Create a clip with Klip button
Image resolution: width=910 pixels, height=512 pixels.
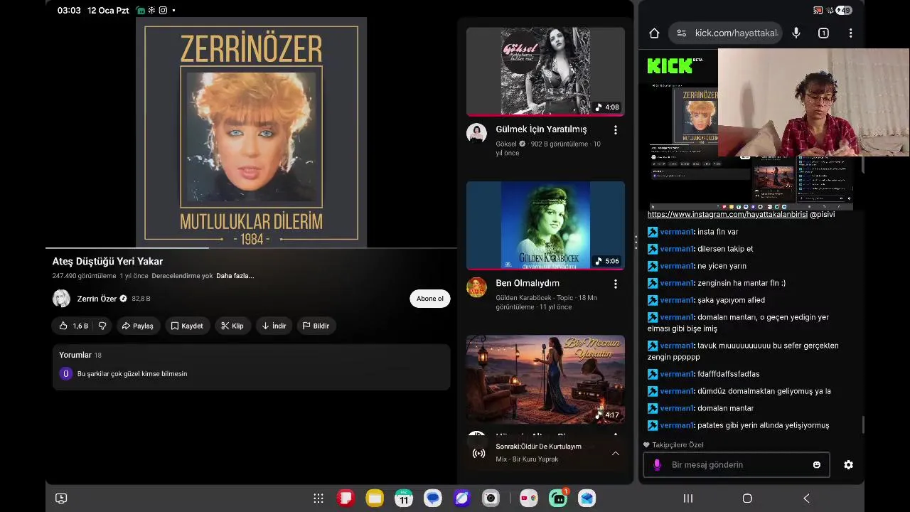coord(232,326)
